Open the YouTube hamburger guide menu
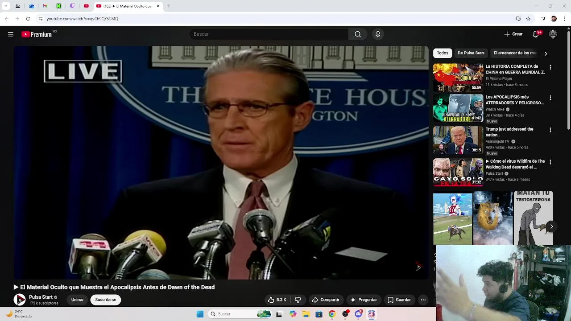Image resolution: width=571 pixels, height=321 pixels. [11, 34]
